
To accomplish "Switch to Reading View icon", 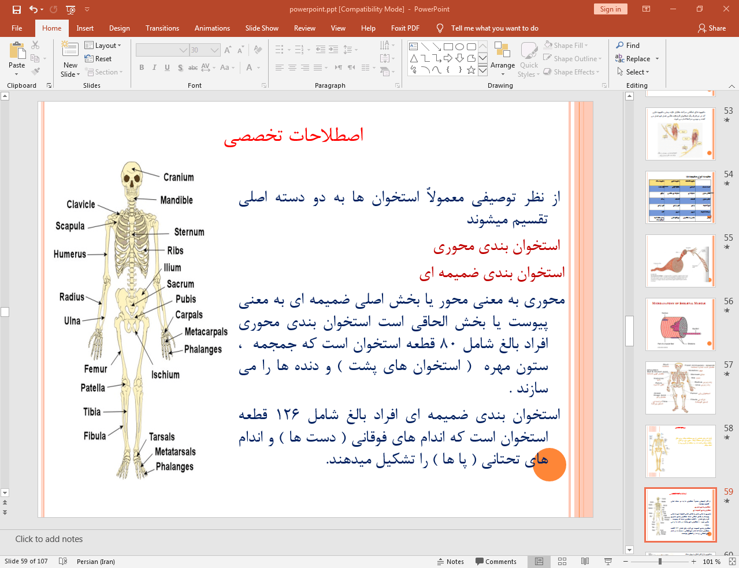I will tap(585, 562).
